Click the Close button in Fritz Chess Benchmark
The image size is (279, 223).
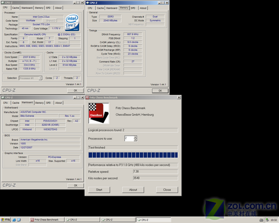coord(167,190)
